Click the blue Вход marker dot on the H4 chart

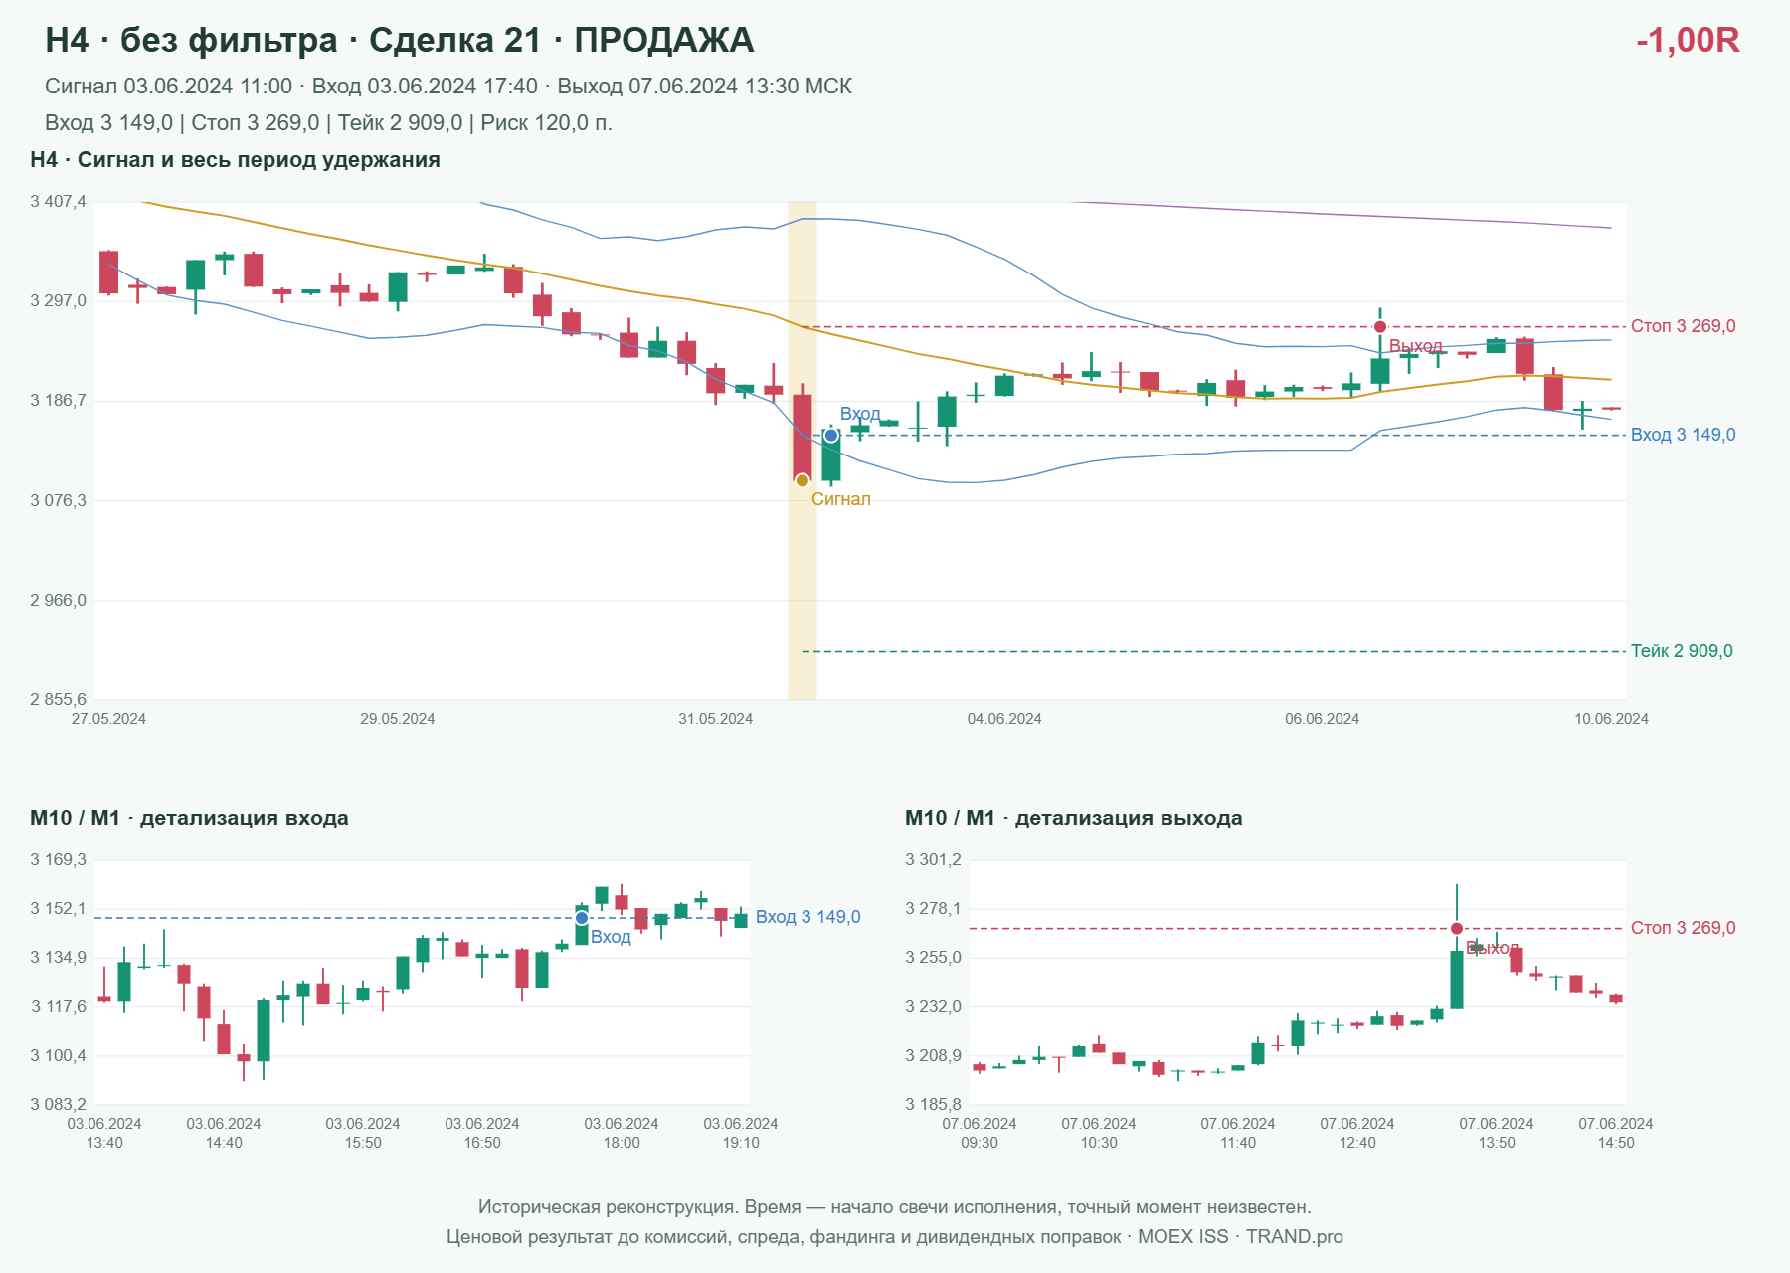tap(831, 436)
